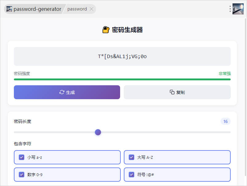Image resolution: width=247 pixels, height=186 pixels.
Task: Toggle the 数字 0-9 checkbox
Action: [x=22, y=175]
